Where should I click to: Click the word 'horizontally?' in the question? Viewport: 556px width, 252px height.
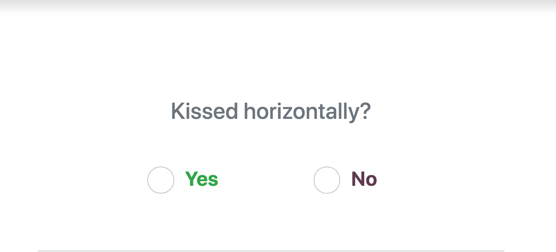tap(308, 112)
